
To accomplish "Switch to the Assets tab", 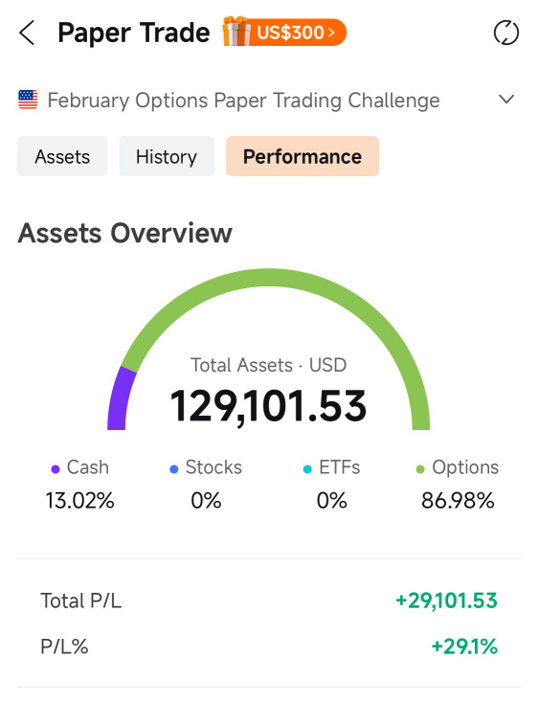I will click(x=62, y=156).
